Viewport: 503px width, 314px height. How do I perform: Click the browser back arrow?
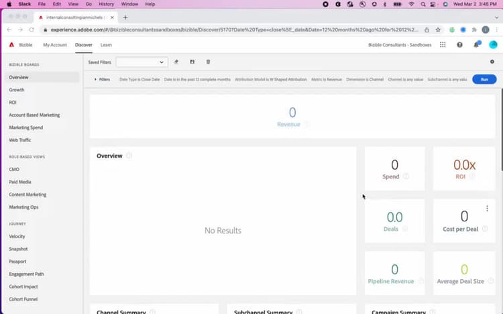point(9,30)
